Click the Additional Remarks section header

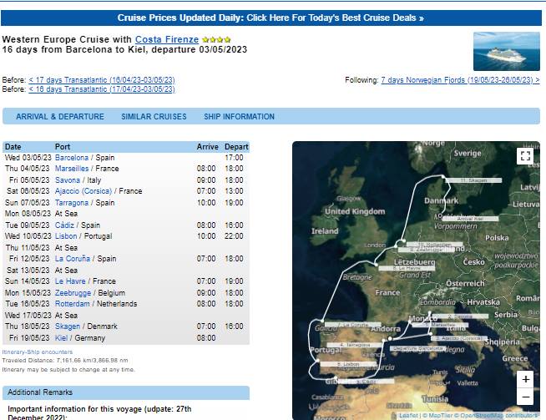tap(126, 392)
